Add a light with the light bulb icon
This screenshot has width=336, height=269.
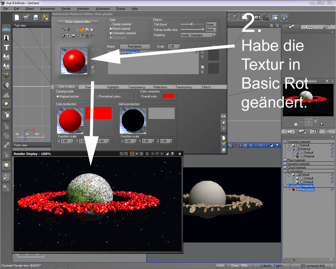pyautogui.click(x=6, y=165)
